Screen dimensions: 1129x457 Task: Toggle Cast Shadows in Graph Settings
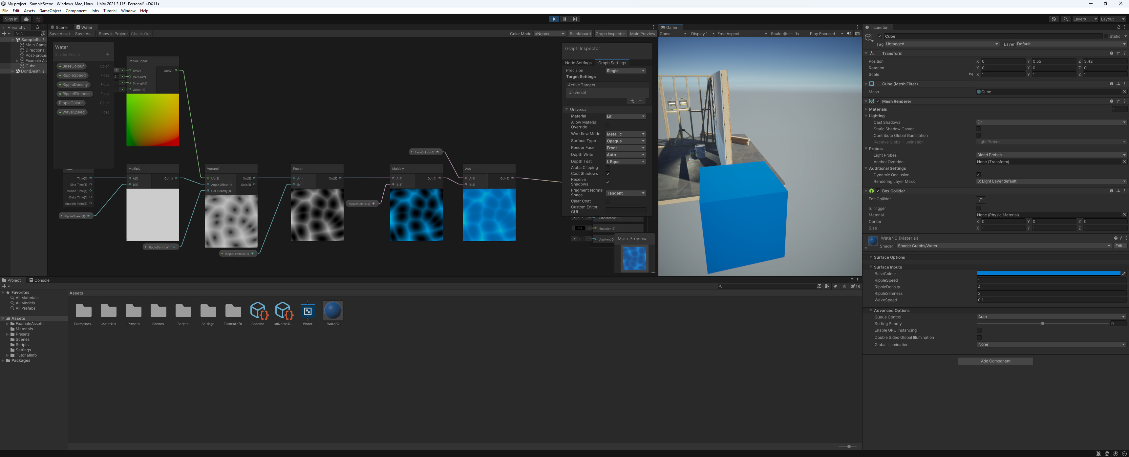[x=608, y=174]
